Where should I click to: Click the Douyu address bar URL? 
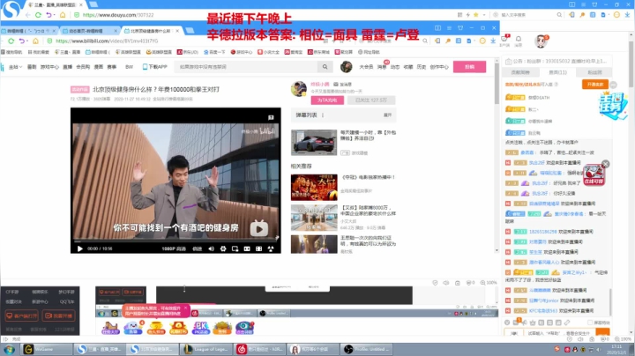118,15
